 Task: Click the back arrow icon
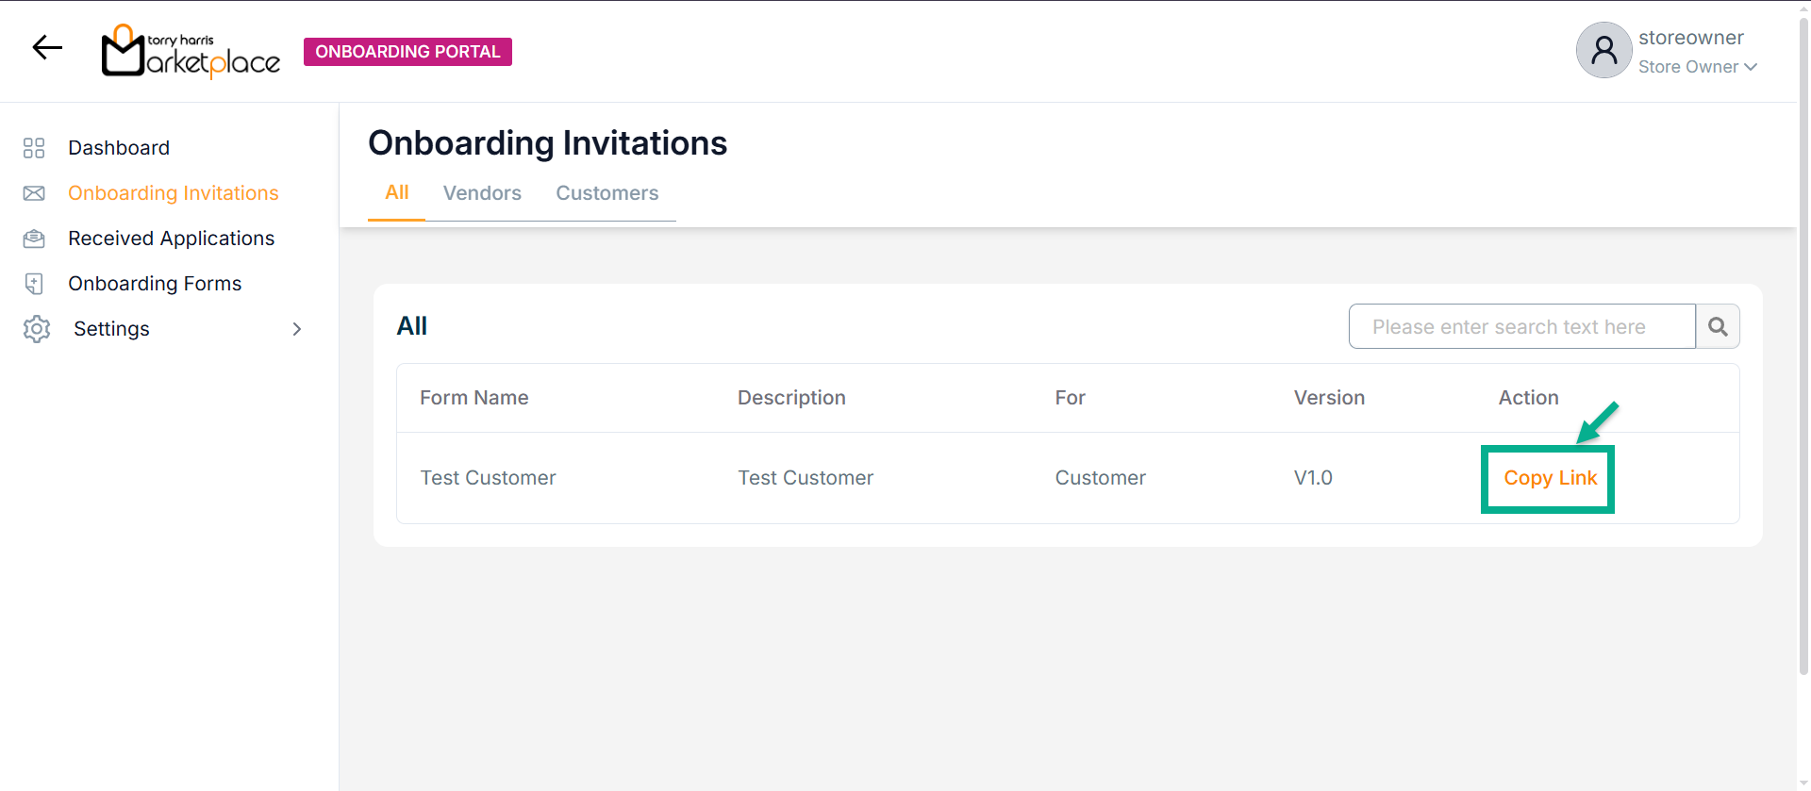click(x=47, y=47)
